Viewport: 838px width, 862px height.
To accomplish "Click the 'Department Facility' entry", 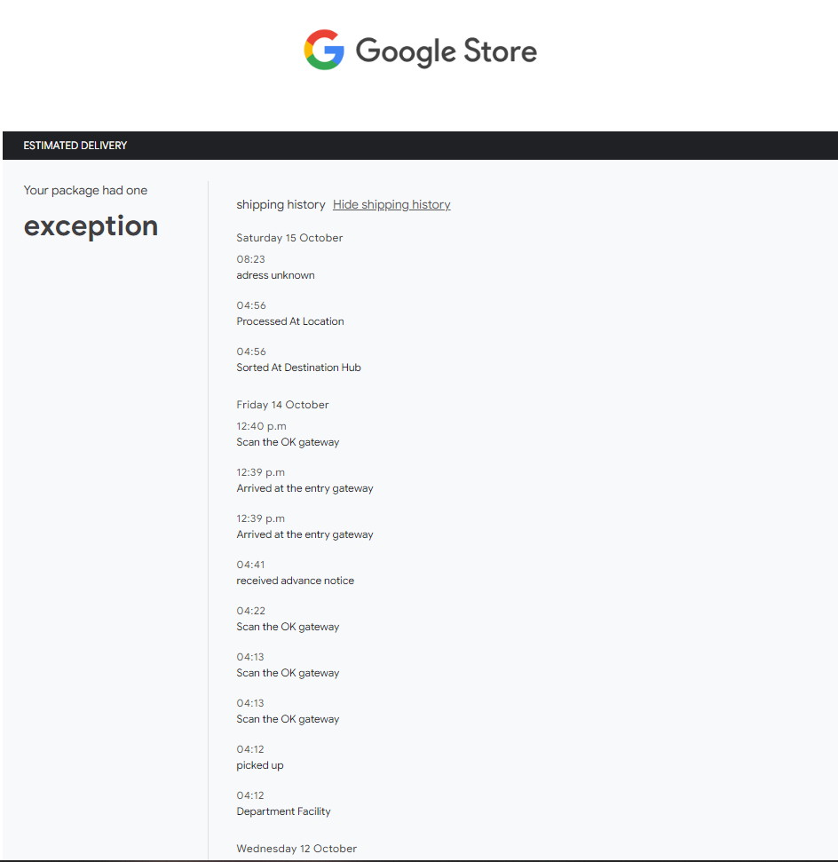I will (x=283, y=811).
